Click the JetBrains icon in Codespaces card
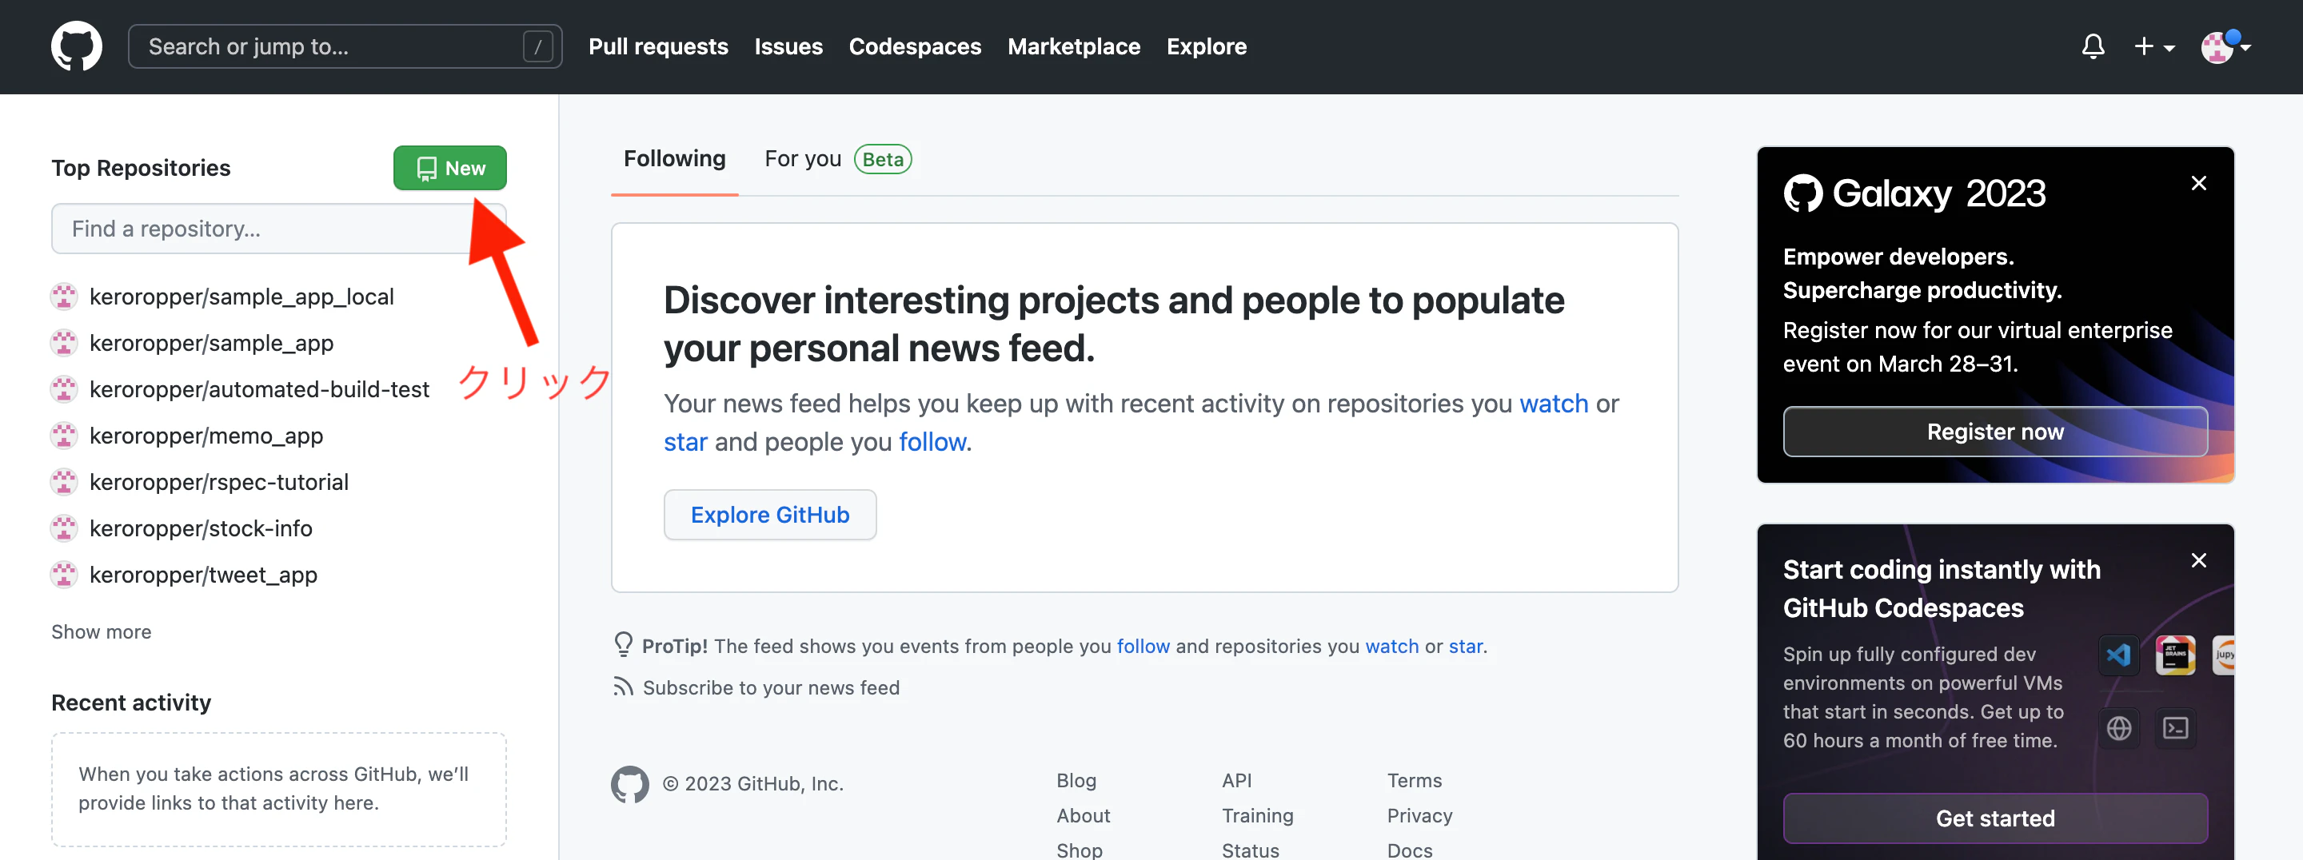Image resolution: width=2303 pixels, height=860 pixels. 2174,655
